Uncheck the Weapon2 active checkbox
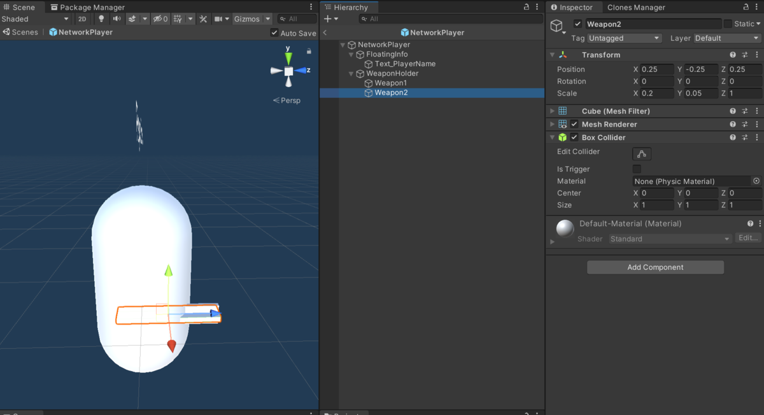The image size is (764, 415). [x=577, y=24]
